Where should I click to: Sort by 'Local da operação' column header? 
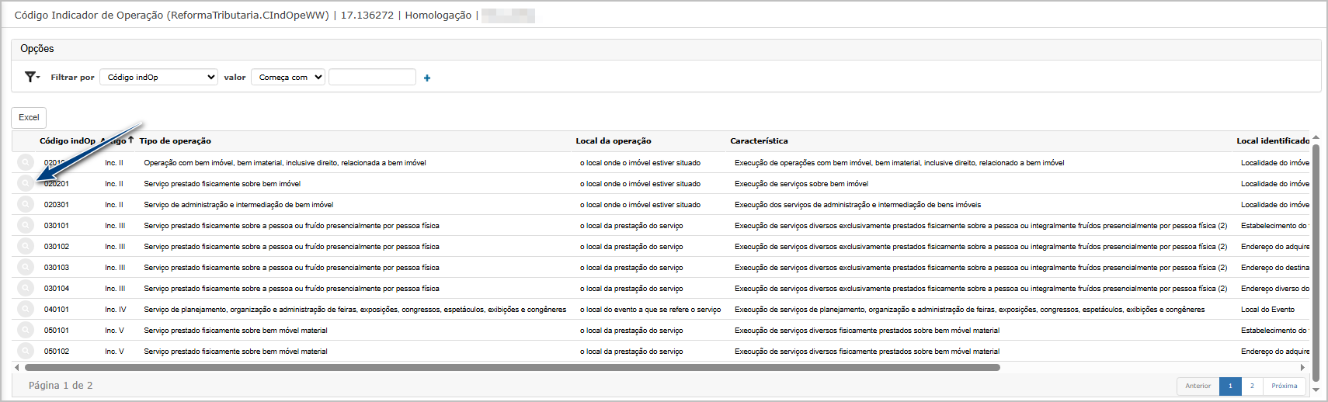(x=614, y=141)
